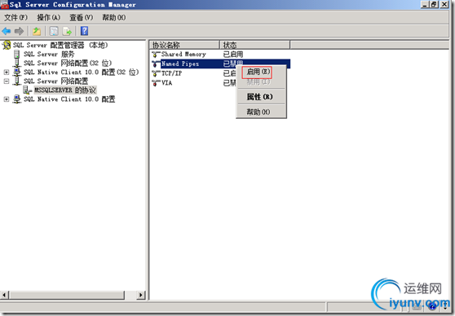
Task: Minimize the Configuration Manager window
Action: (425, 4)
